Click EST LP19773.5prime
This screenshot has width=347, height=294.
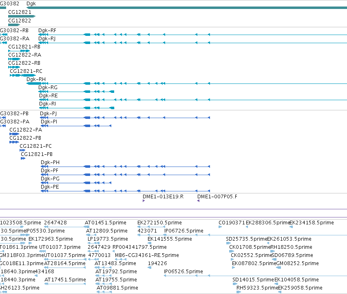[x=108, y=239]
